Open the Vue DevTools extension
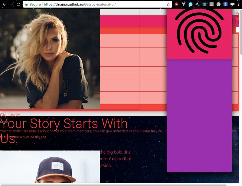242x186 pixels. pyautogui.click(x=183, y=4)
